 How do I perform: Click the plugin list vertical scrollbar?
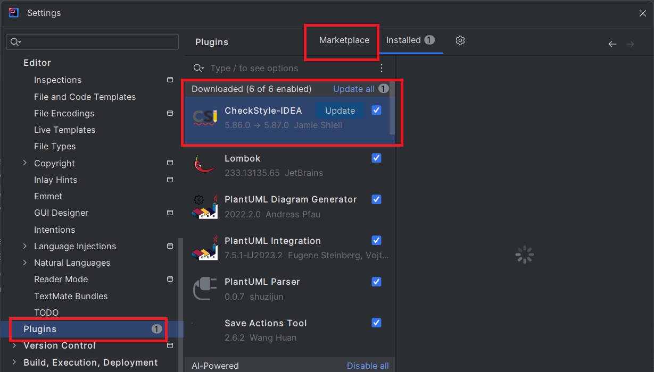[x=393, y=108]
